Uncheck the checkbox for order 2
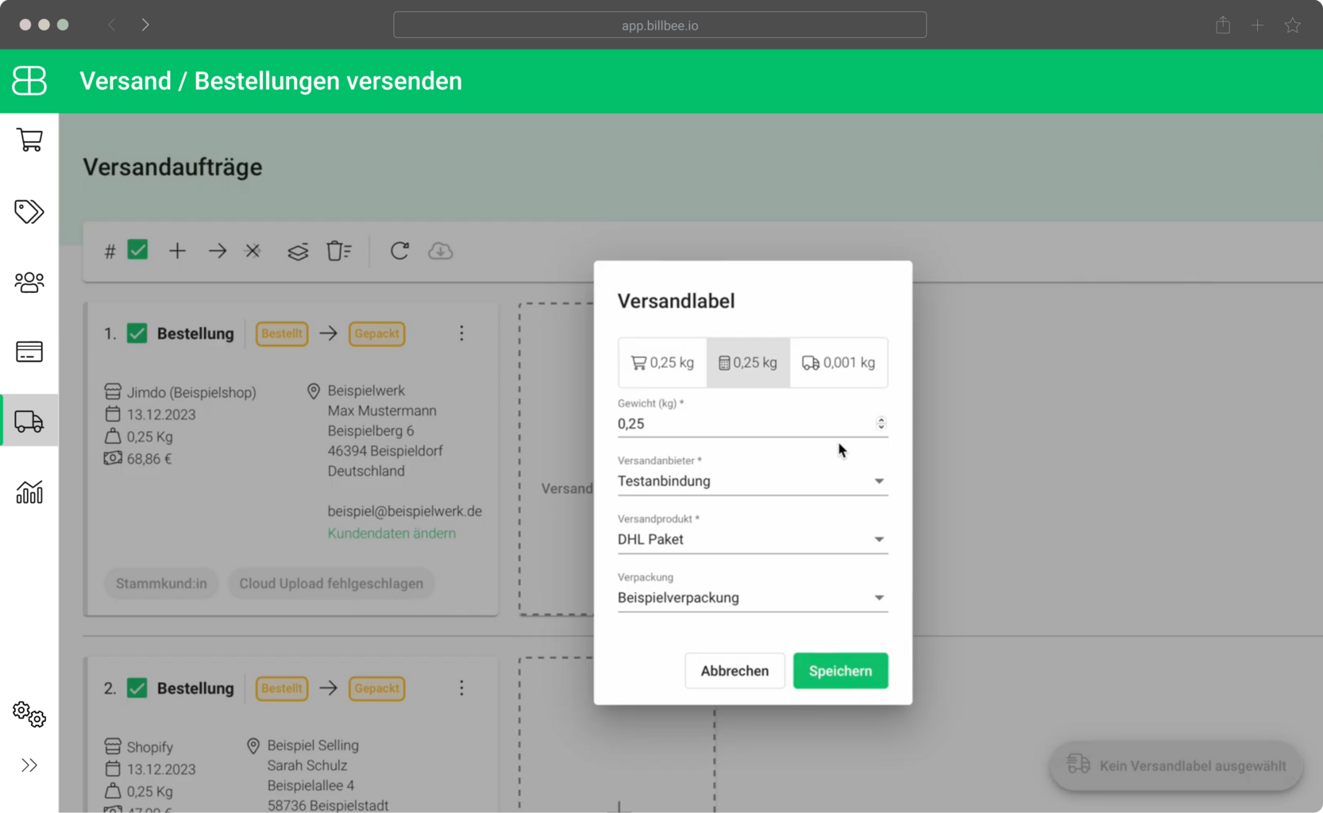The image size is (1323, 813). click(x=137, y=688)
